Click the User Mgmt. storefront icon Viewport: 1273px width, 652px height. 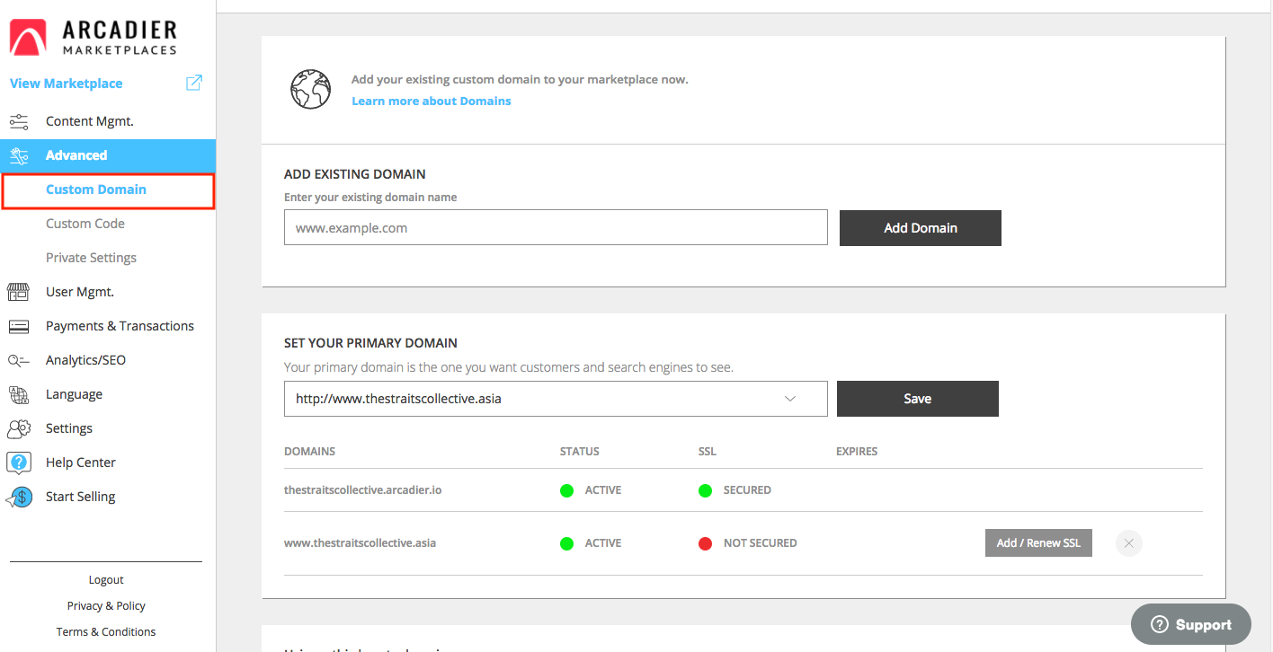tap(18, 292)
